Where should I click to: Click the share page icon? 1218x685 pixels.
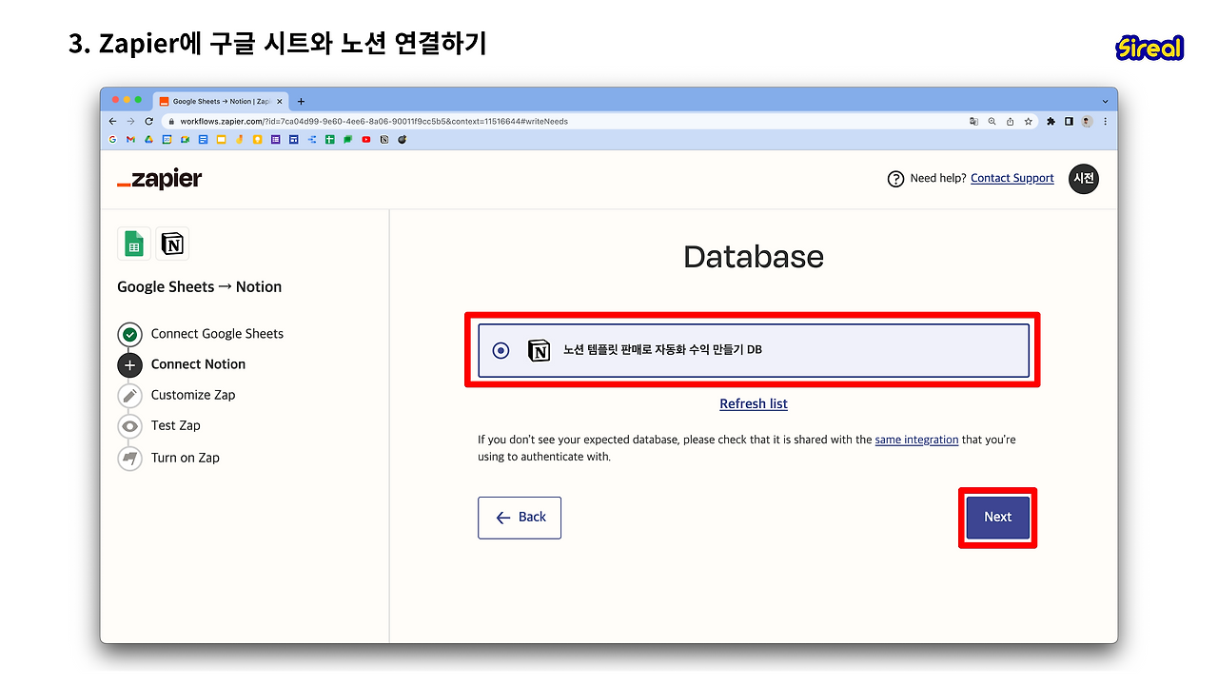pyautogui.click(x=1010, y=122)
